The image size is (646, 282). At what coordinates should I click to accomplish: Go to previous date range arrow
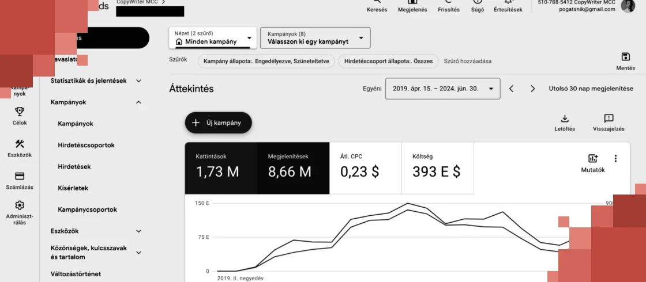[x=511, y=89]
